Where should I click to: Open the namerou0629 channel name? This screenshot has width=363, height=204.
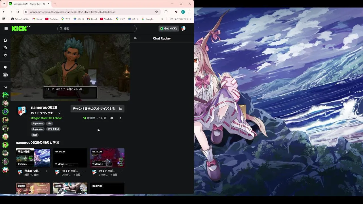coord(44,108)
